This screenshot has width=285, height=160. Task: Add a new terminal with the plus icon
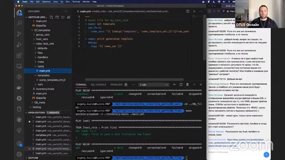(x=174, y=84)
